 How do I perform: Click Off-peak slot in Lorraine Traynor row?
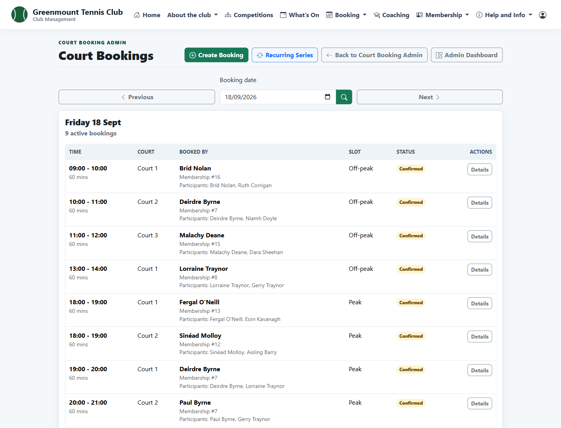coord(361,269)
